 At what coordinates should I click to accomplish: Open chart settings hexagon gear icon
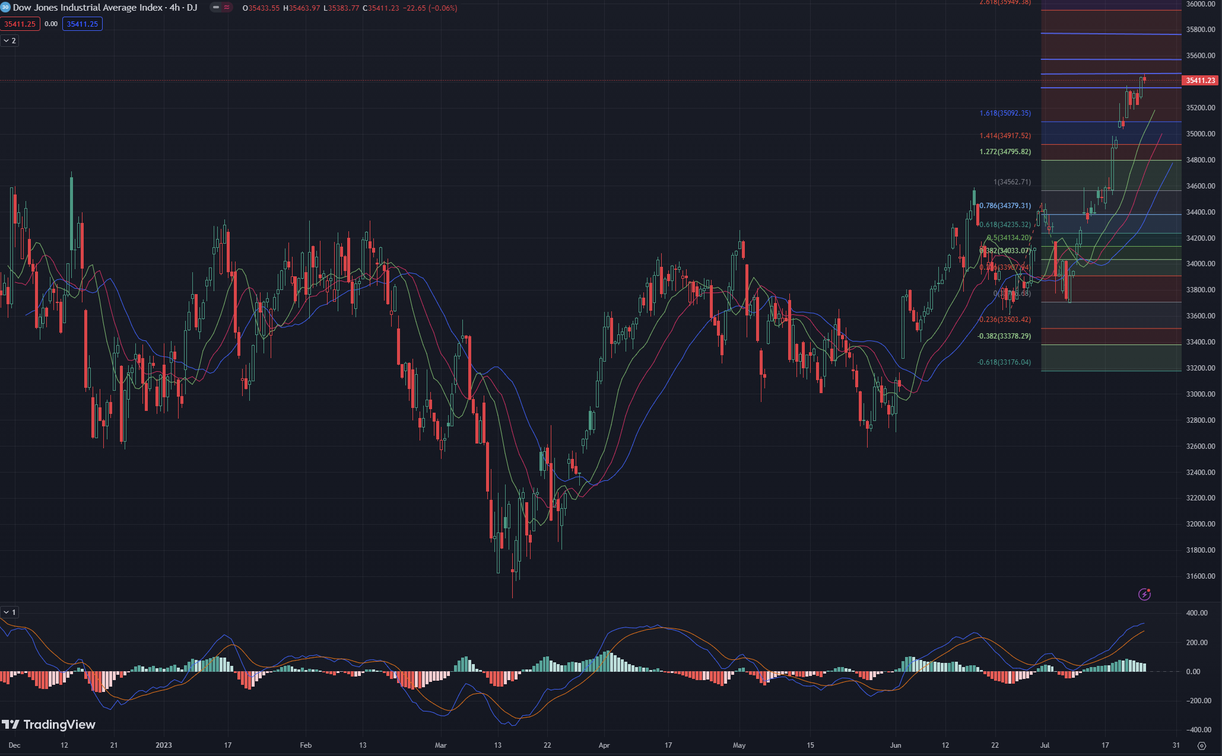(x=1202, y=745)
